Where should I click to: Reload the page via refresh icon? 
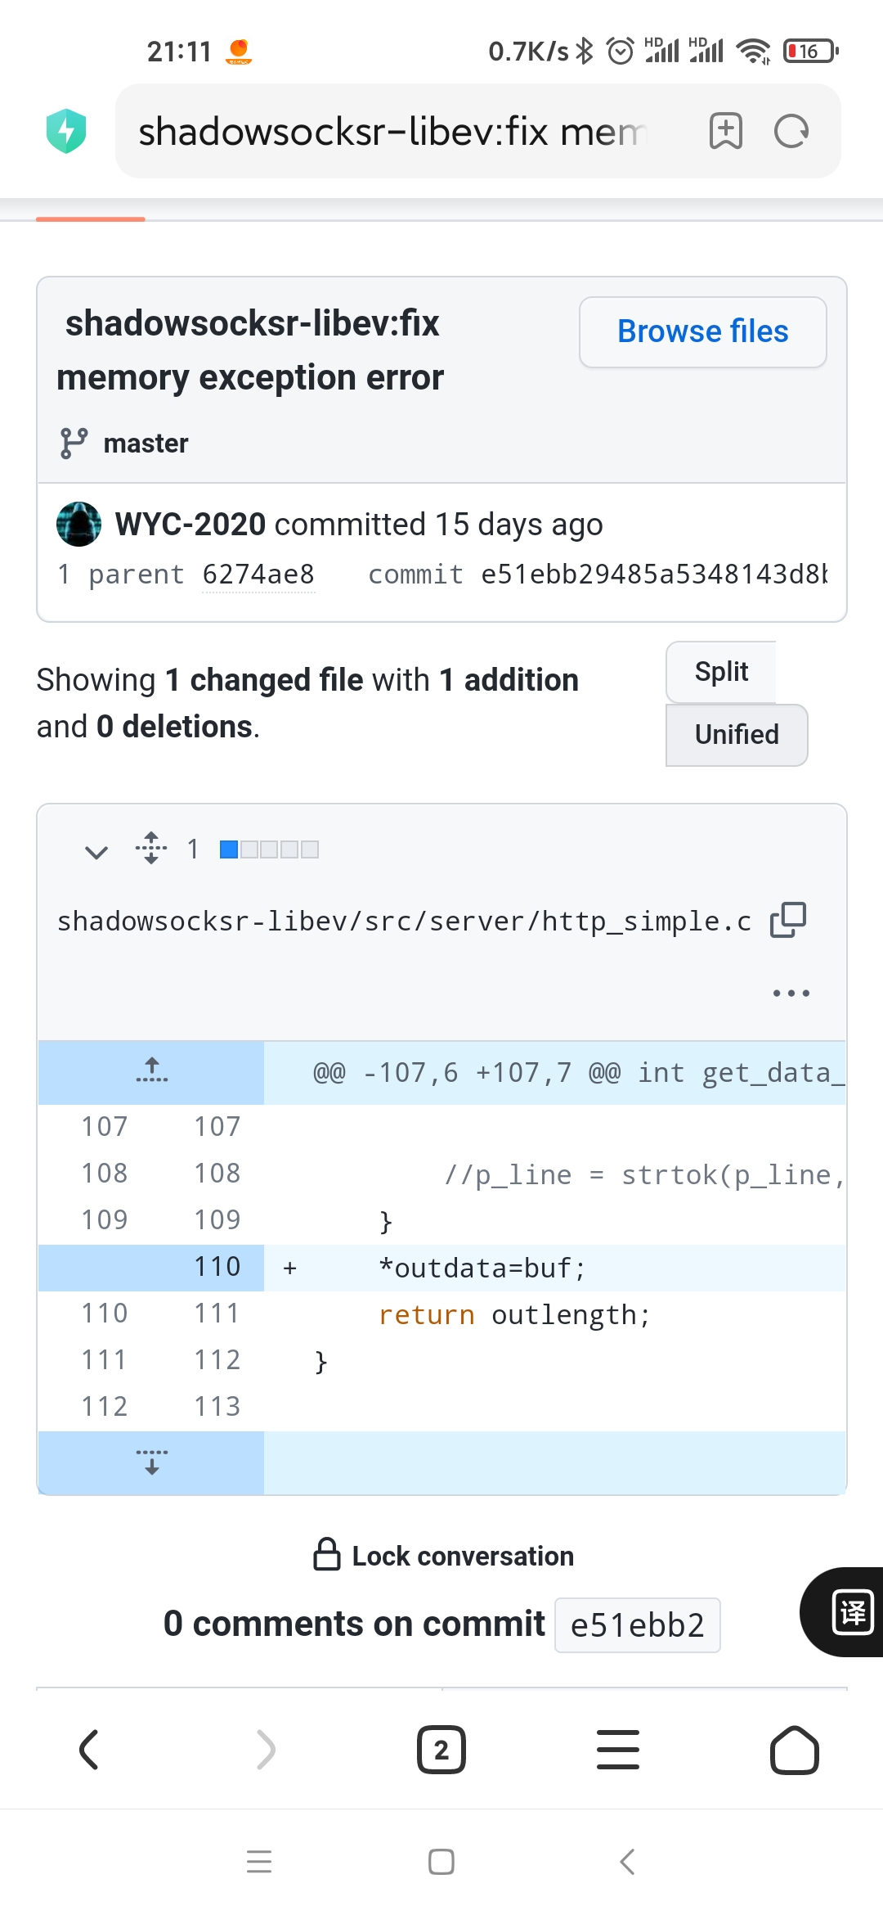791,131
